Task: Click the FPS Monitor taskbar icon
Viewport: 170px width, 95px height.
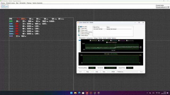Action: pos(95,93)
